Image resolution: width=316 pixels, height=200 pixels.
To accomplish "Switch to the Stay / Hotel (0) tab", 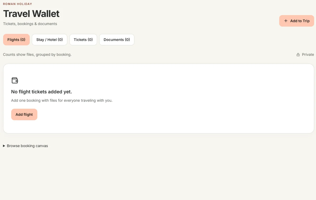I will click(x=50, y=40).
